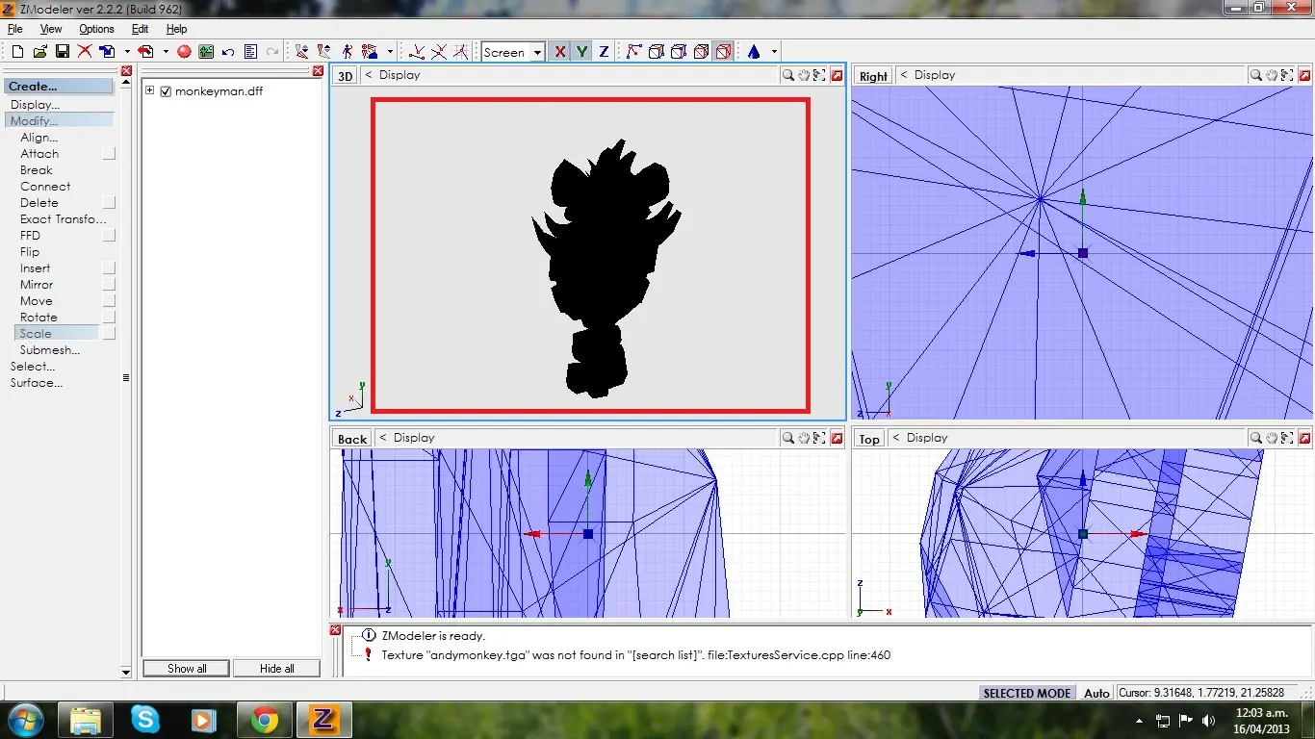
Task: Click the red sphere toolbar icon
Action: (x=184, y=52)
